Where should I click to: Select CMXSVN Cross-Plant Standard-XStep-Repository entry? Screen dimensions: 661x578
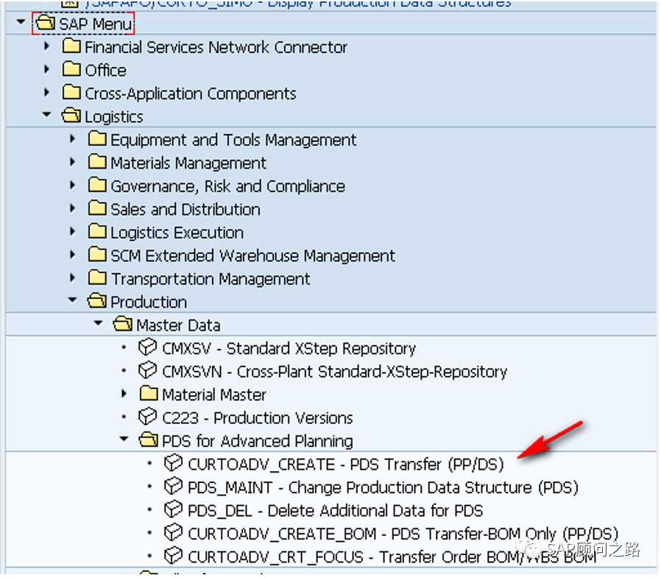click(x=334, y=371)
